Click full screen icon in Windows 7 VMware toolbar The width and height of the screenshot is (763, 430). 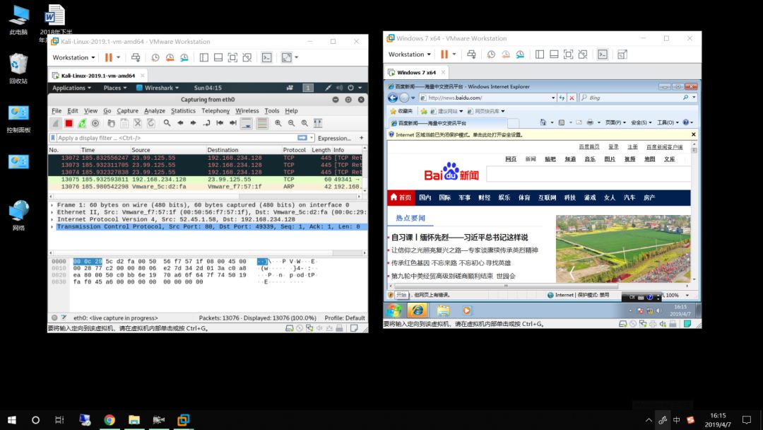click(568, 54)
